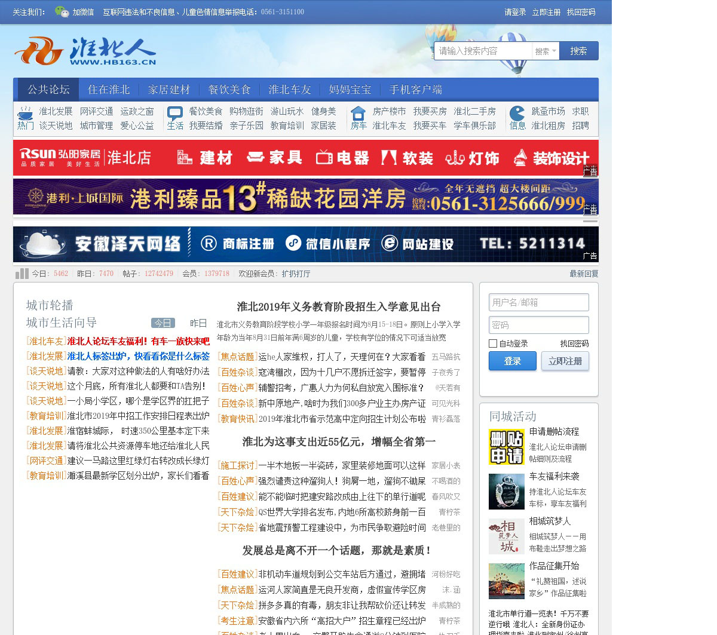
Task: Open 立即注册 link in top bar
Action: [x=546, y=12]
